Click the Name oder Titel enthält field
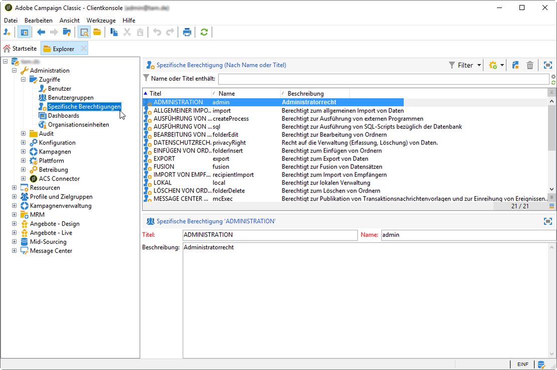Screen dimensions: 557x370 coord(384,79)
